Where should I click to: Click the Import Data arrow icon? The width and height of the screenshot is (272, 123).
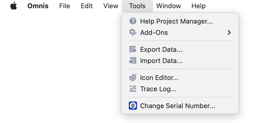(133, 61)
